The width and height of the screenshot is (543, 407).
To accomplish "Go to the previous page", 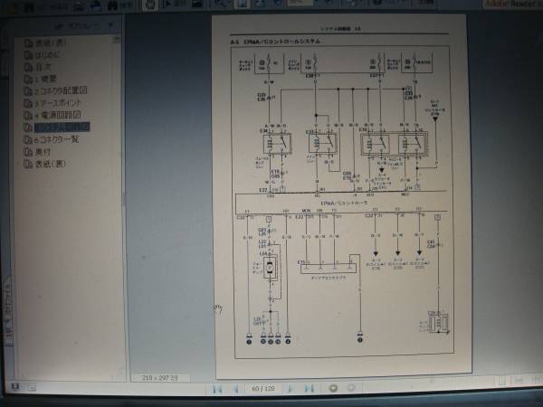I will tap(236, 389).
